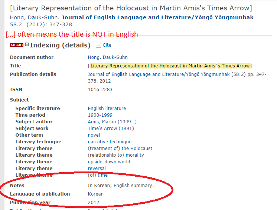Click the Indexing (details) heading

pyautogui.click(x=60, y=45)
